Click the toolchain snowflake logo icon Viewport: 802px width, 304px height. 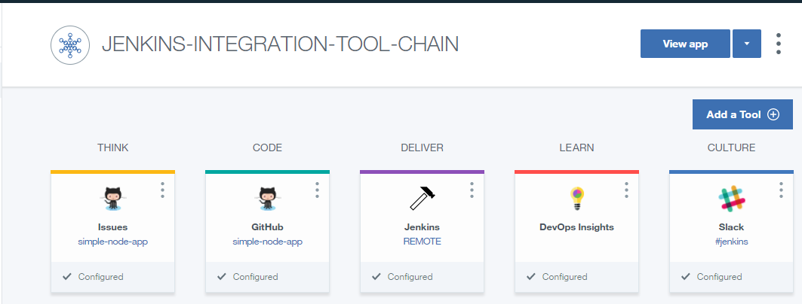click(70, 45)
